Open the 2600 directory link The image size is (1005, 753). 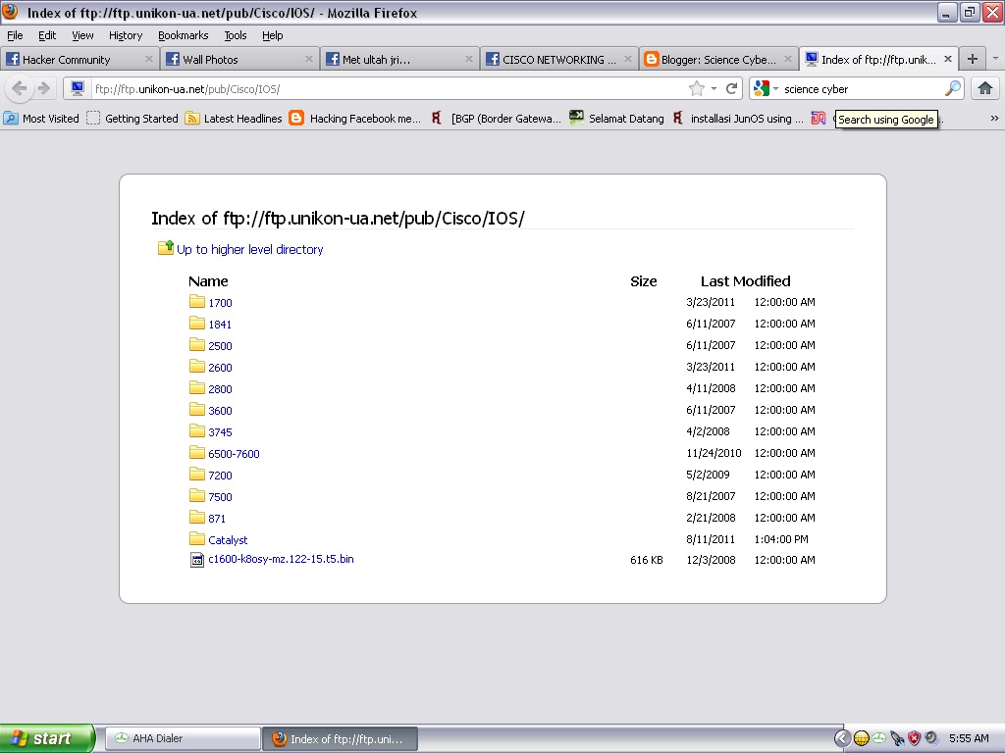220,368
